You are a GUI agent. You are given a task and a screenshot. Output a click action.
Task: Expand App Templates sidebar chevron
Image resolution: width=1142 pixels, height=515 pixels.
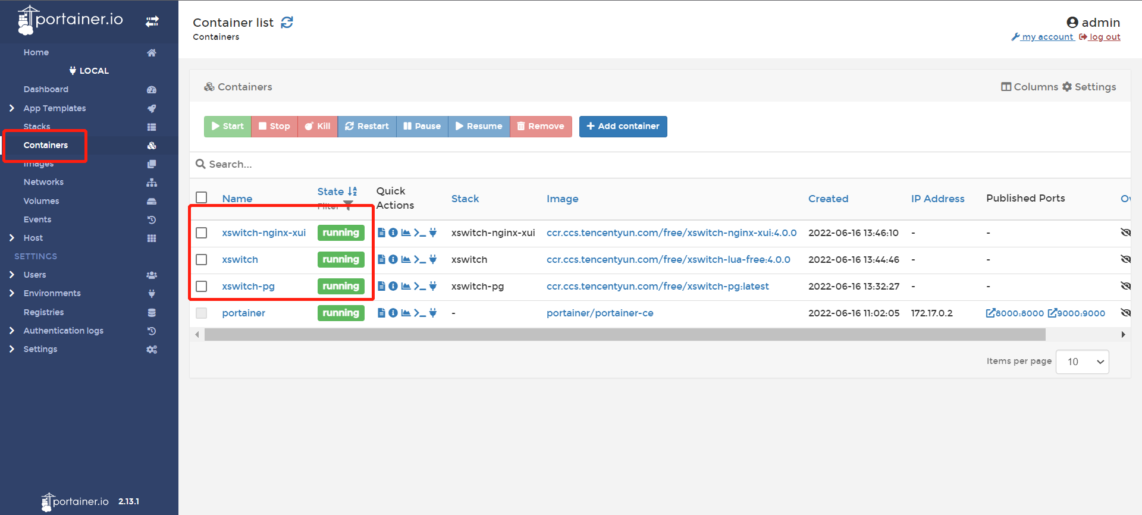12,108
